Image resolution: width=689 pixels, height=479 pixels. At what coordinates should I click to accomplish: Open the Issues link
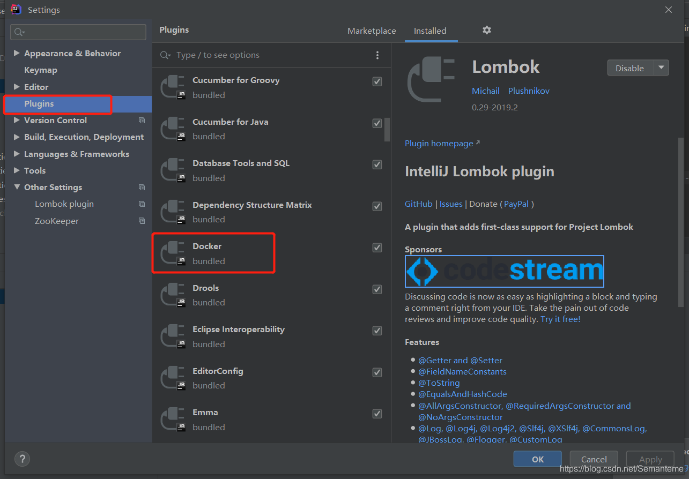(451, 204)
